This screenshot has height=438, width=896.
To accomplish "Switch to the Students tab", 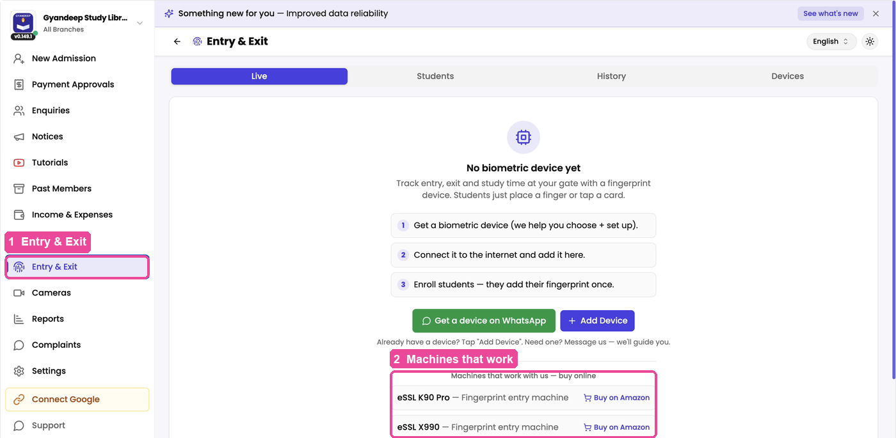I will (x=435, y=76).
